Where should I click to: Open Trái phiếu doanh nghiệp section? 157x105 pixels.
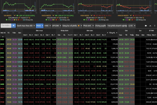[x=117, y=26]
